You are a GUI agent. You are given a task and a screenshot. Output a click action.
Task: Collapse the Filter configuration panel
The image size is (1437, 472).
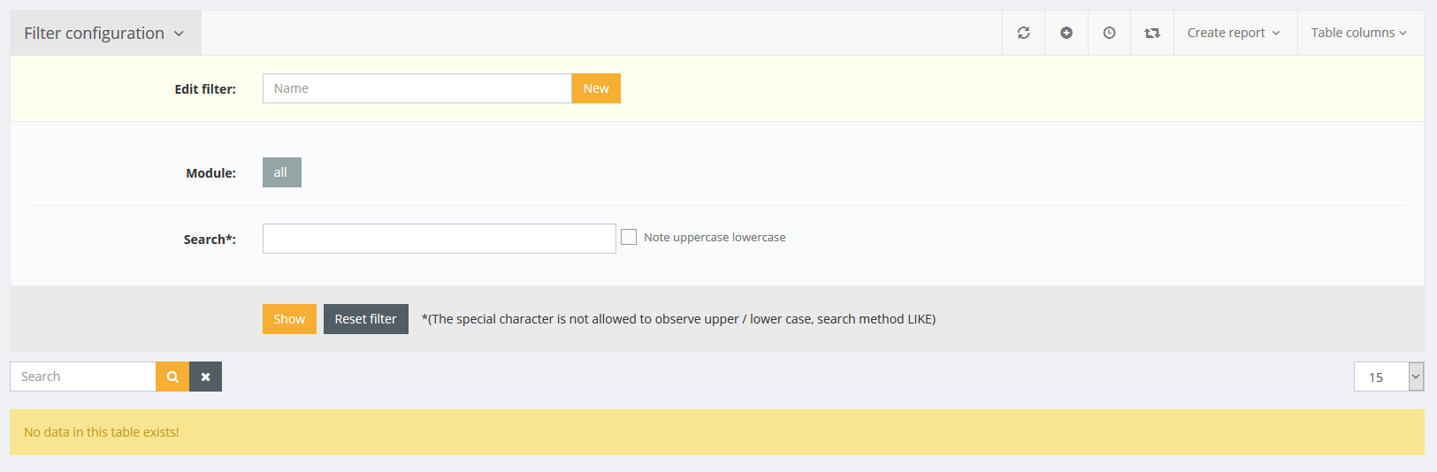104,34
